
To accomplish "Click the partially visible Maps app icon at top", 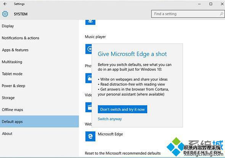I will [x=90, y=22].
